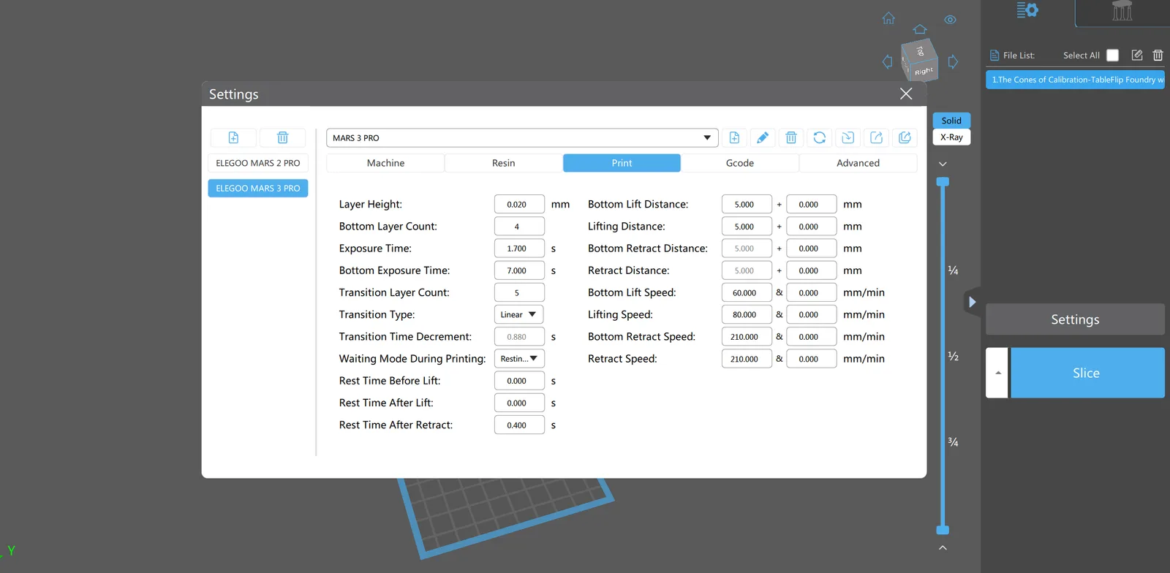Open the Advanced tab
The width and height of the screenshot is (1170, 573).
coord(858,163)
